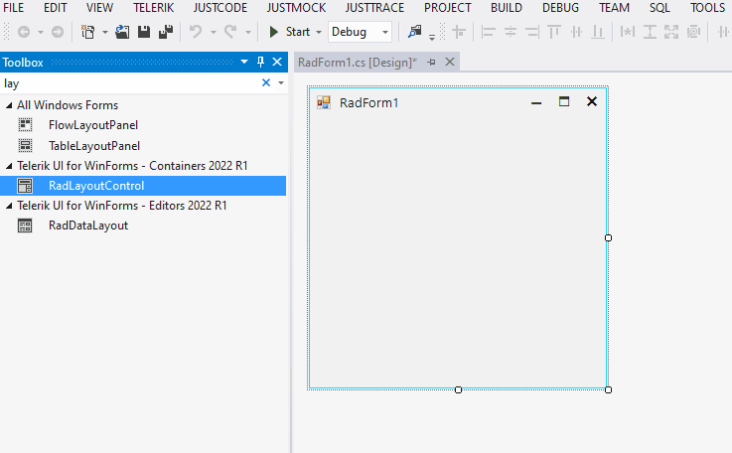Select the FlowLayoutPanel toolbox item

(x=92, y=125)
